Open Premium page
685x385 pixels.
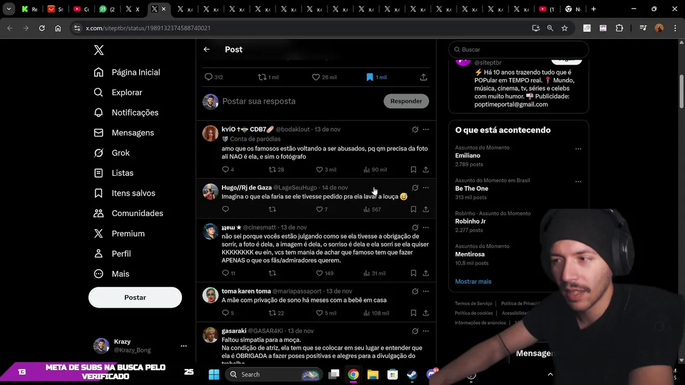click(119, 234)
